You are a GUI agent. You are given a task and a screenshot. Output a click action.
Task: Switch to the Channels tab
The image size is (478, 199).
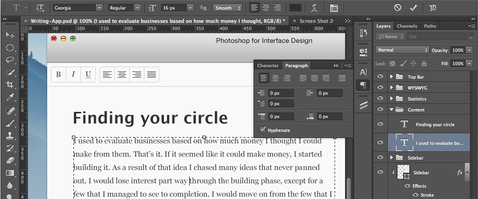(407, 26)
